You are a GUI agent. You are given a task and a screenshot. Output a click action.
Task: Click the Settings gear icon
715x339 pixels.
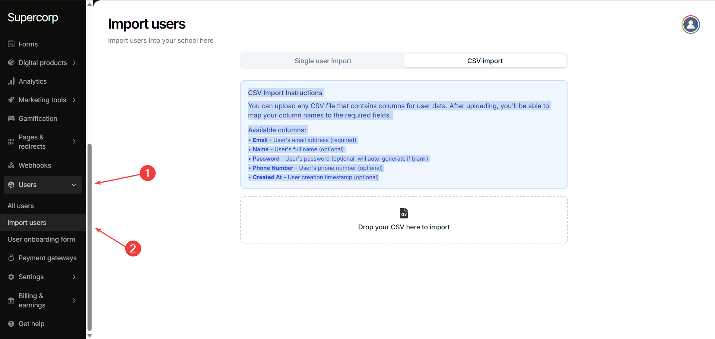pyautogui.click(x=11, y=277)
